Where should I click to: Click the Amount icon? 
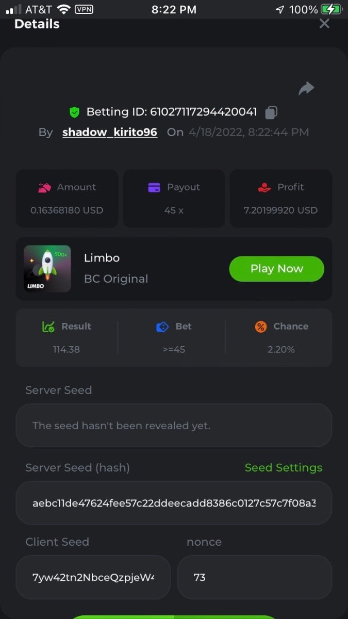(x=44, y=188)
